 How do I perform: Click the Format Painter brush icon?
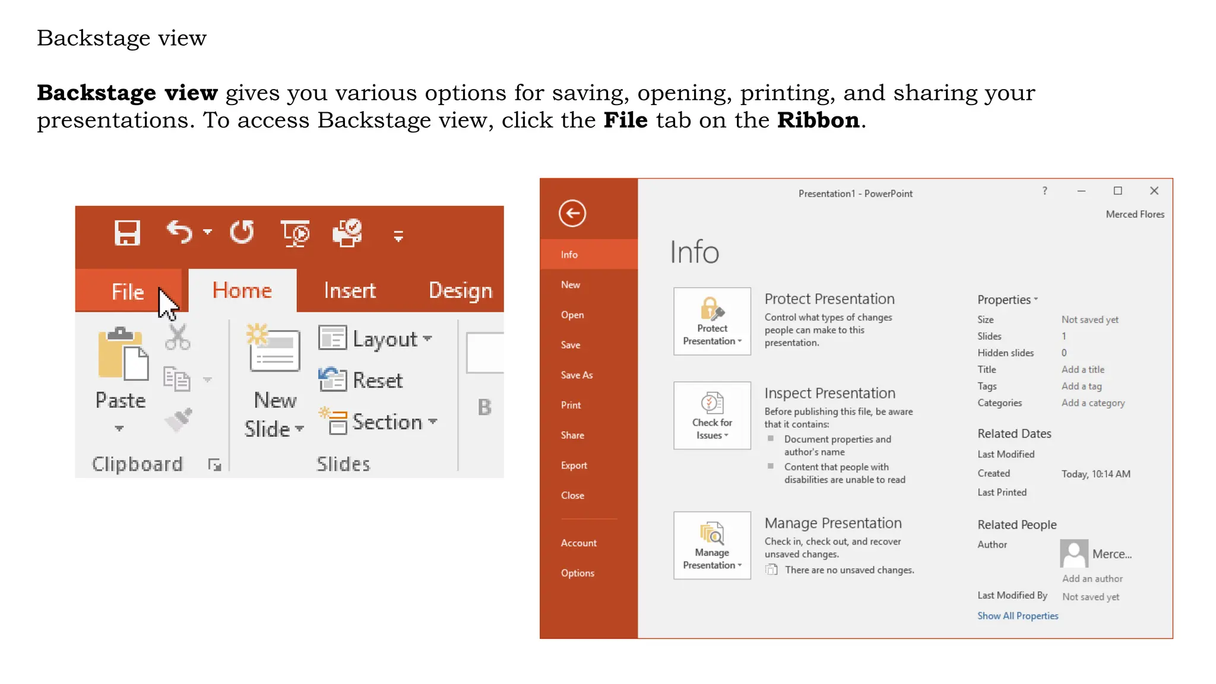point(179,419)
